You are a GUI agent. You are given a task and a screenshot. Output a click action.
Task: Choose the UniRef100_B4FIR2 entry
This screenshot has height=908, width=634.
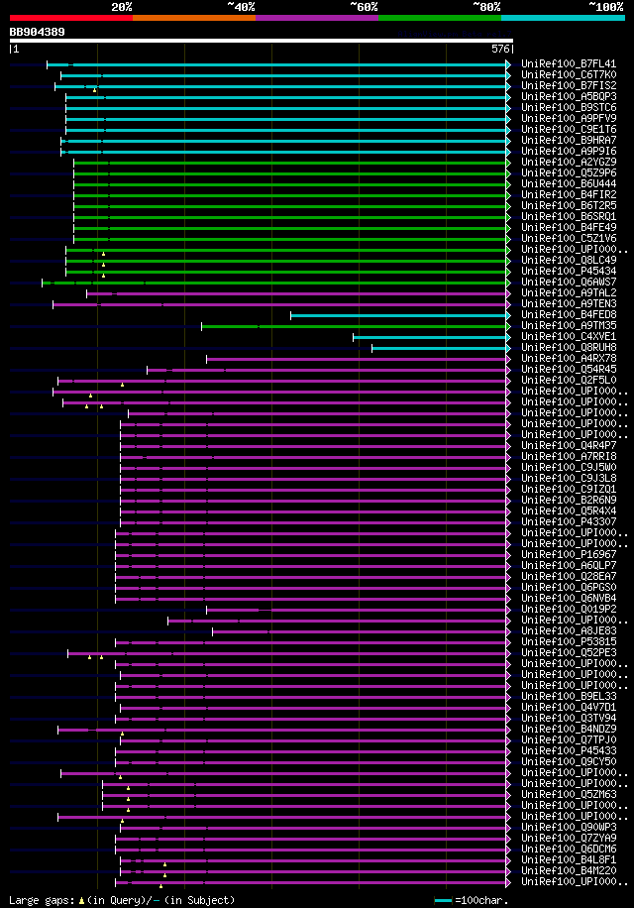tap(569, 194)
